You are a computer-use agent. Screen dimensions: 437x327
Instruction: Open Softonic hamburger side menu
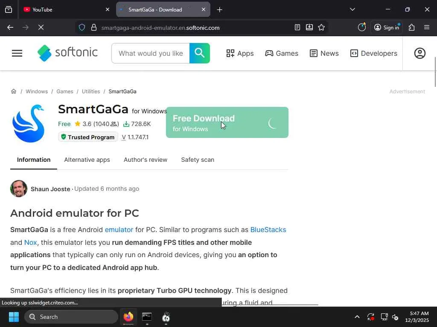17,53
